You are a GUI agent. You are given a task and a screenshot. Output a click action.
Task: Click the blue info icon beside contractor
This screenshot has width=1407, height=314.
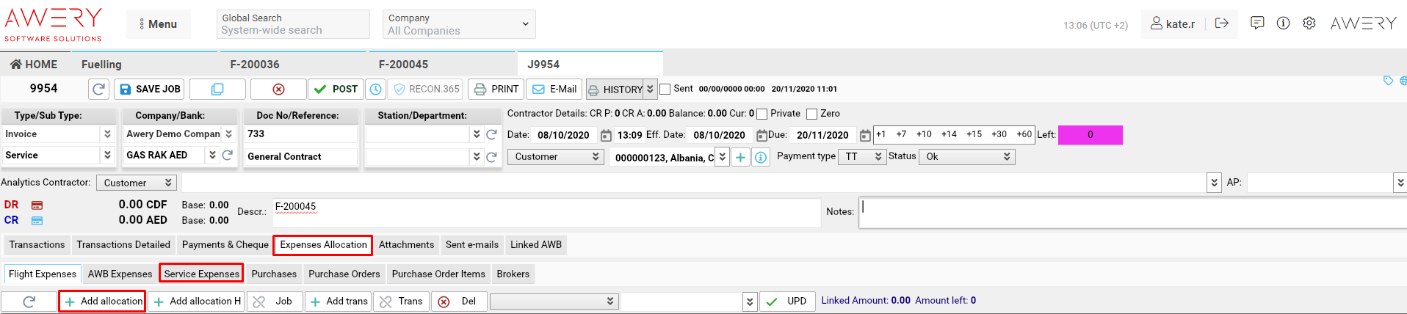click(761, 157)
